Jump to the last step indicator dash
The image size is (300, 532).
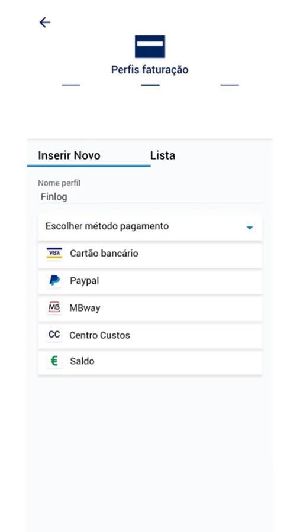[x=230, y=85]
